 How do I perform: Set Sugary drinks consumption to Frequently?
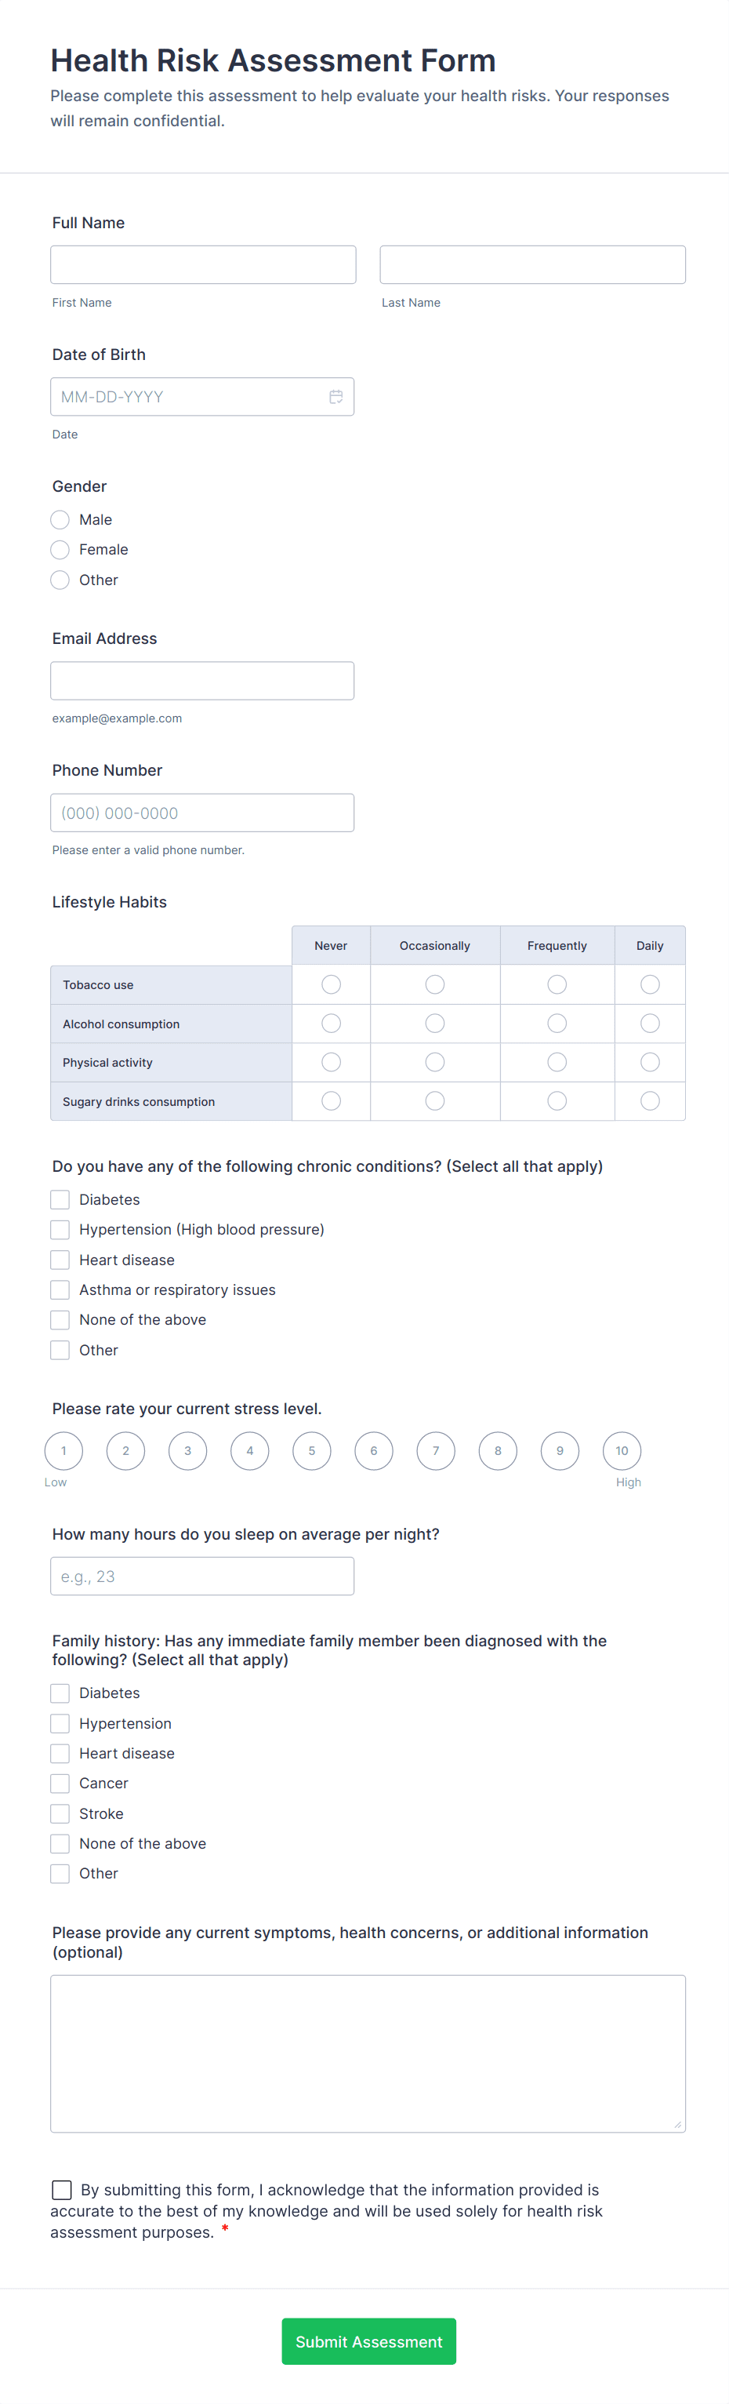tap(557, 1101)
